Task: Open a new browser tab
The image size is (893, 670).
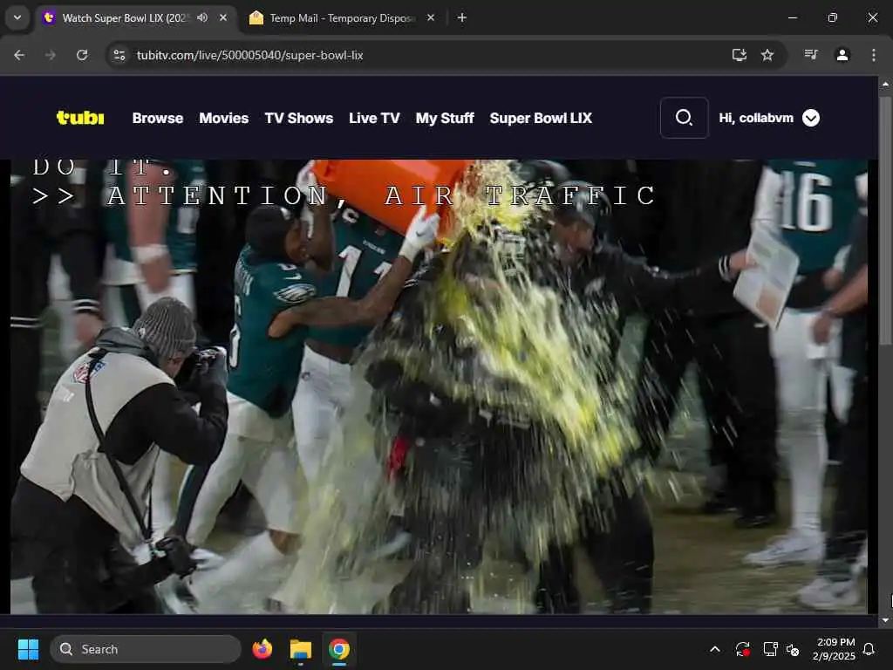Action: [462, 17]
